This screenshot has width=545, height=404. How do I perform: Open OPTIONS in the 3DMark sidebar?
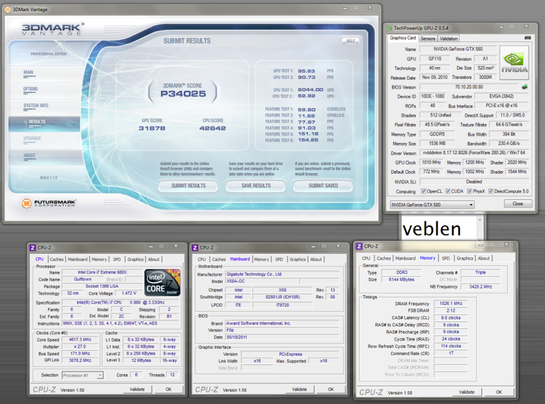(30, 89)
